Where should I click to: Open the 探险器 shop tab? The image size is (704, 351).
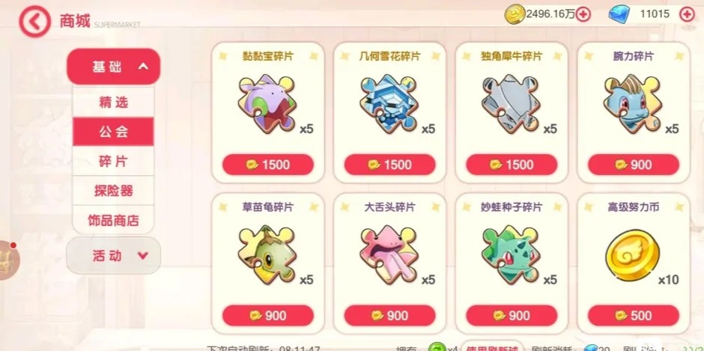tap(114, 191)
